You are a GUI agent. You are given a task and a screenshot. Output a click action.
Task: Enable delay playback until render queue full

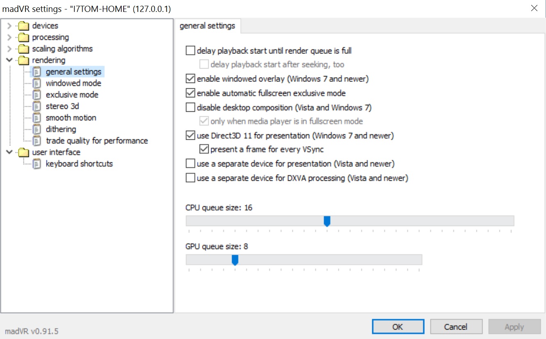pyautogui.click(x=190, y=51)
